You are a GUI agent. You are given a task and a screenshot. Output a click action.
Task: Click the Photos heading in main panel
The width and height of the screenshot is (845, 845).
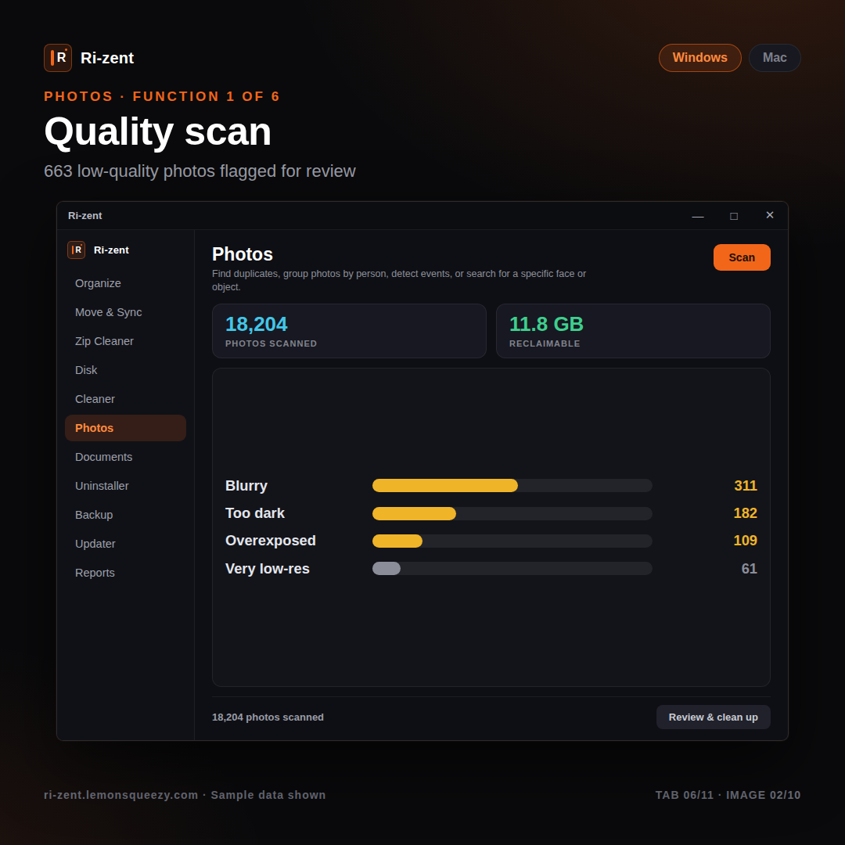point(243,254)
